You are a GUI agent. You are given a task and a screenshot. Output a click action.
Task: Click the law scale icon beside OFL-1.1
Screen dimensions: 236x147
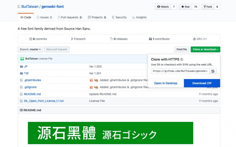(194, 39)
